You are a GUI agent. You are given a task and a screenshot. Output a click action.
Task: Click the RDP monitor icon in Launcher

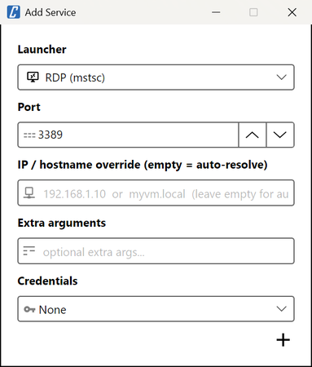click(x=33, y=77)
